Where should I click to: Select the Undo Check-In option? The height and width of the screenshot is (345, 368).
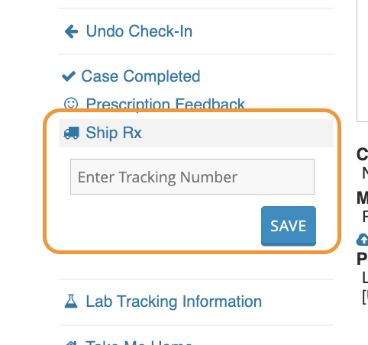pos(139,31)
